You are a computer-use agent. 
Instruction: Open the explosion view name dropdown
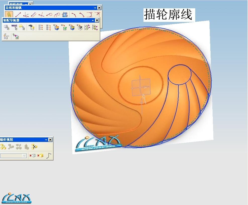point(24,156)
